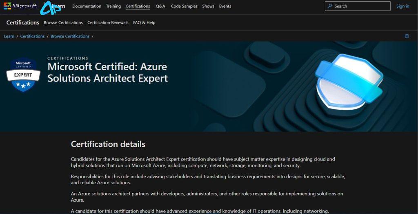Screen dimensions: 418x214
Task: Open the Training menu item
Action: [113, 6]
